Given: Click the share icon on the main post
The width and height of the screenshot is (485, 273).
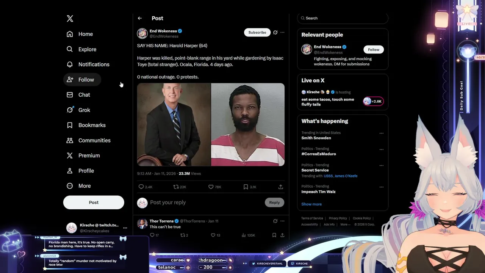Looking at the screenshot, I should click(281, 187).
